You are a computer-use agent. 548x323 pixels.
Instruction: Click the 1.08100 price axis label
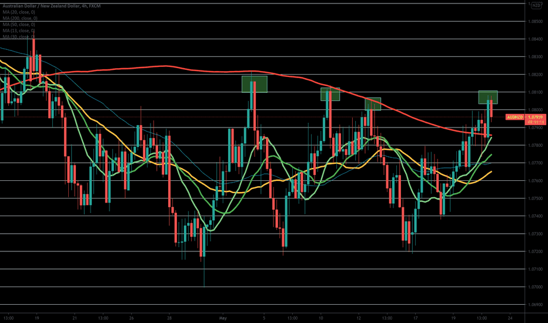pos(535,93)
